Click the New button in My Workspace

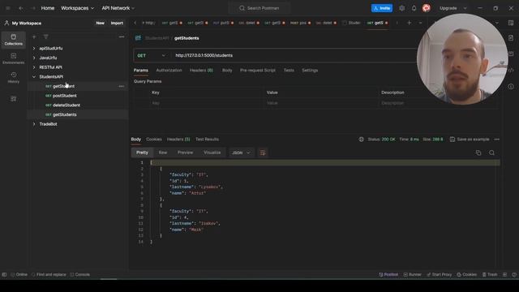[100, 23]
